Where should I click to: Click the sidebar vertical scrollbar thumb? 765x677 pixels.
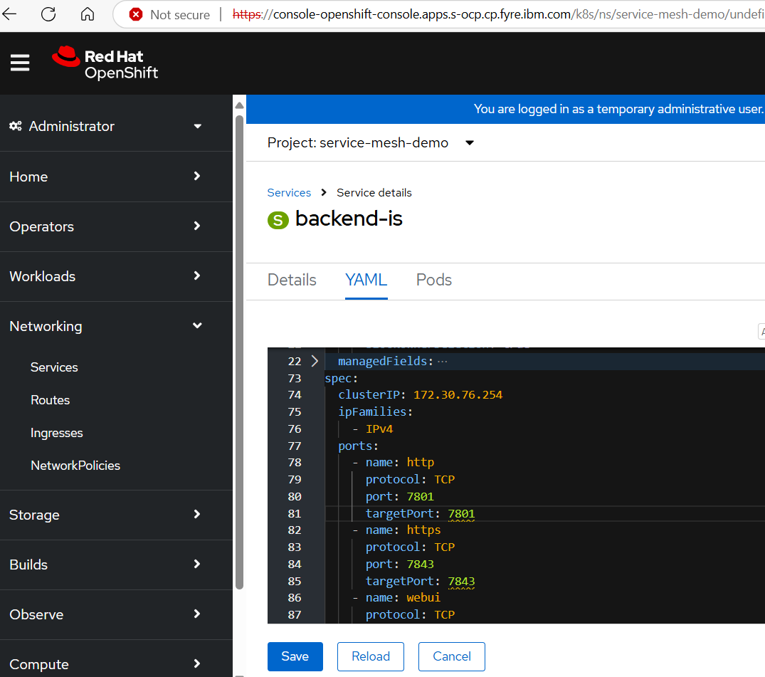239,352
